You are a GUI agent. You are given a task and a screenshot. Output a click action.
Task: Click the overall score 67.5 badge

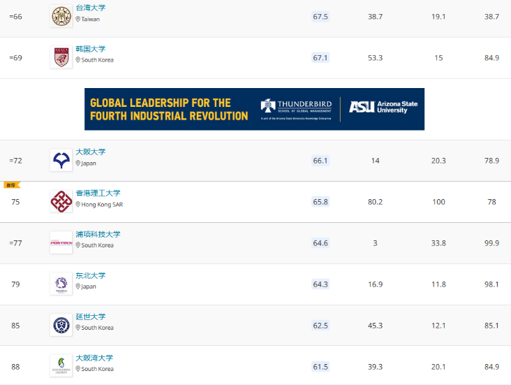tap(320, 17)
